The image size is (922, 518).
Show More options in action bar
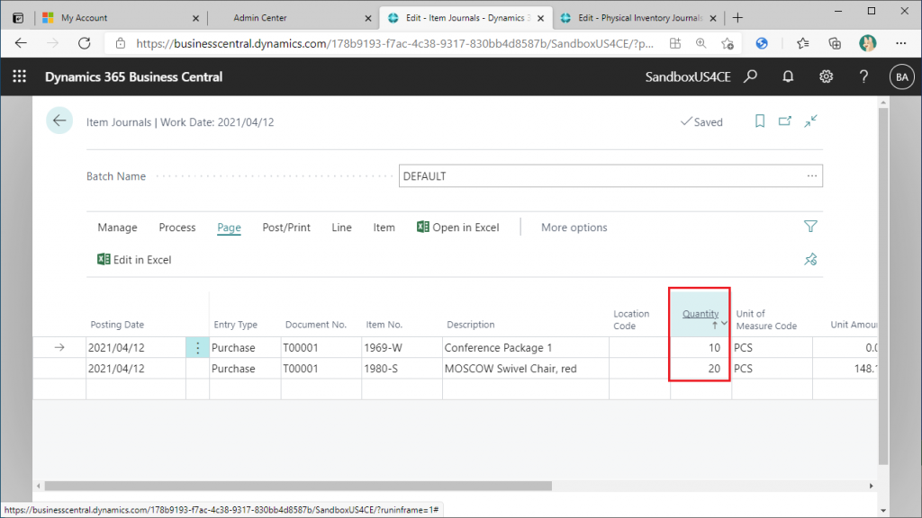tap(574, 228)
